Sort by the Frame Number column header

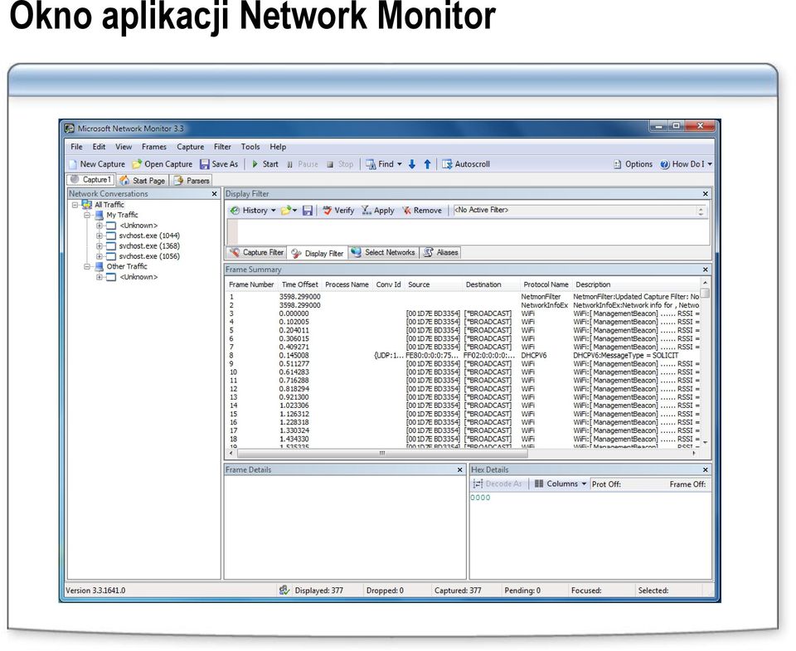click(251, 284)
